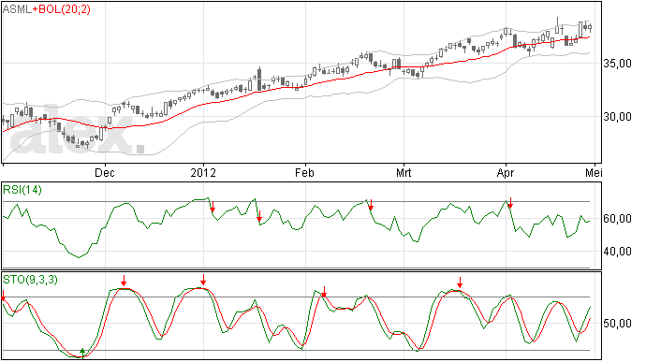
Task: Click the 35,00 price axis value
Action: (617, 64)
